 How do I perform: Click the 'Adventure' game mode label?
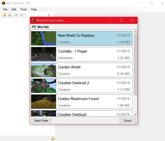tap(65, 58)
